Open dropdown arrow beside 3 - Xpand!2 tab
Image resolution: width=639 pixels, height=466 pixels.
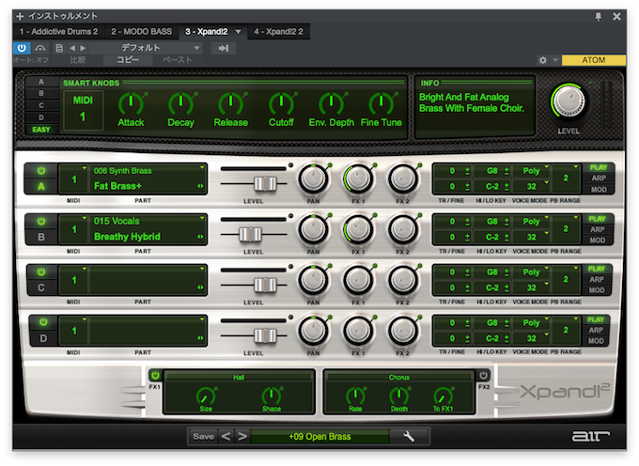[x=239, y=32]
